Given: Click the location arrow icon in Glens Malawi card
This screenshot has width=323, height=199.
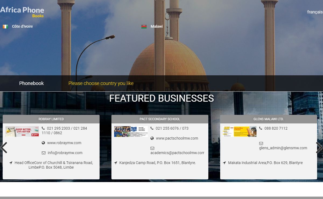Looking at the screenshot, I should (224, 163).
